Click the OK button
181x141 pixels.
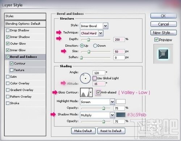164,16
